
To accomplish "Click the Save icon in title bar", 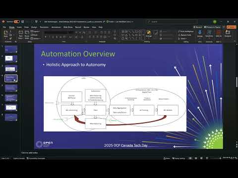I will (x=23, y=22).
